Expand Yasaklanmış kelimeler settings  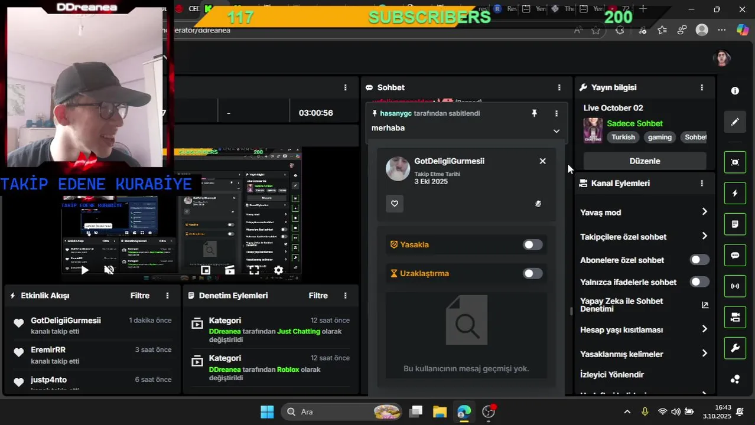(704, 353)
